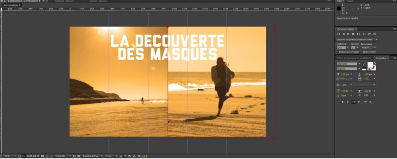The image size is (397, 159).
Task: Click the tracking value -13
Action: [x=366, y=79]
